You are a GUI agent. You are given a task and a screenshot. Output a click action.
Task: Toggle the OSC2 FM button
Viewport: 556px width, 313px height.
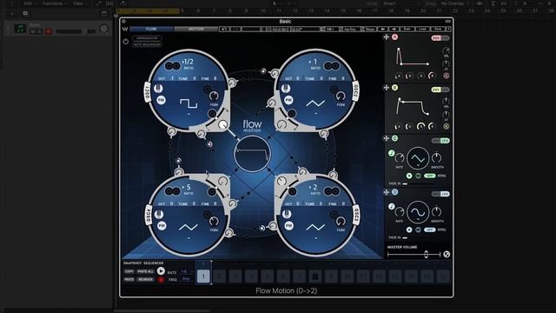click(288, 101)
